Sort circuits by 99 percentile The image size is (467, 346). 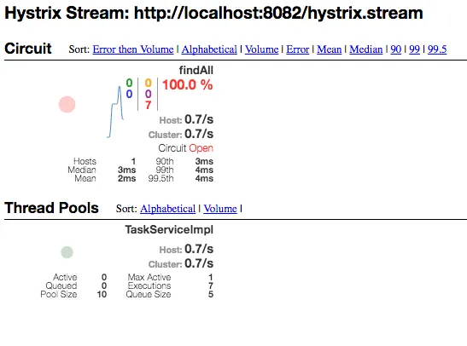[414, 49]
